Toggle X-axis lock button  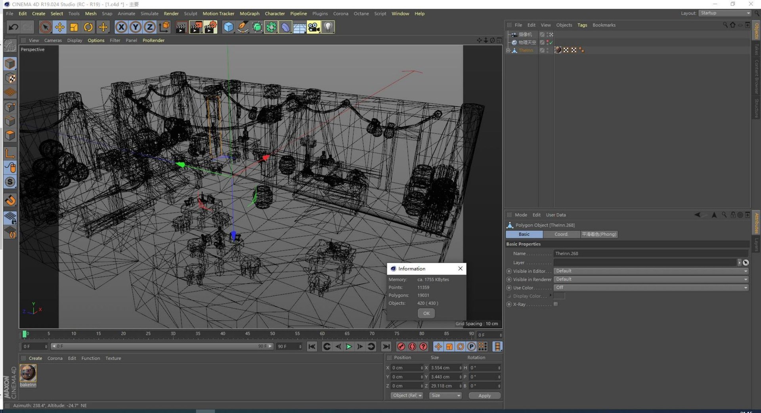click(x=121, y=27)
